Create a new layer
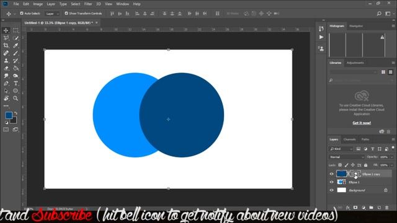The height and width of the screenshot is (223, 397). pos(379,208)
